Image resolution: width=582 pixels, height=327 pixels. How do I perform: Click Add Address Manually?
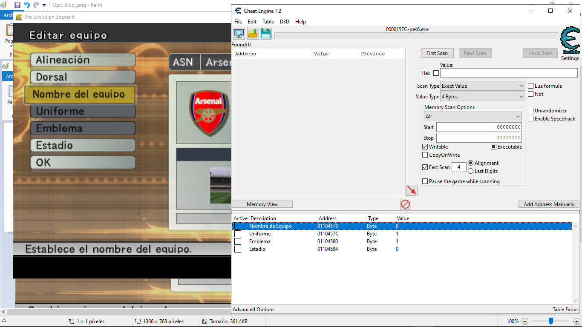549,204
